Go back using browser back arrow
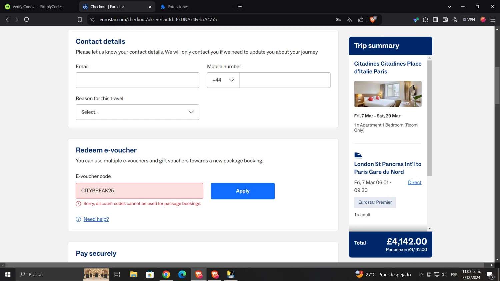Image resolution: width=500 pixels, height=281 pixels. point(7,20)
